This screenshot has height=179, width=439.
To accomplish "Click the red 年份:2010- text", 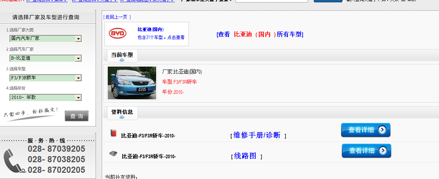I will click(x=173, y=92).
